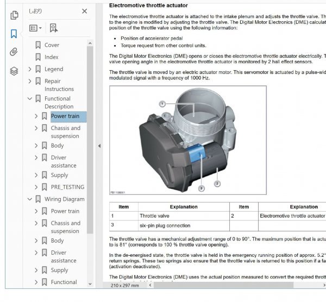Click bookmark icon beside Cover

38,45
